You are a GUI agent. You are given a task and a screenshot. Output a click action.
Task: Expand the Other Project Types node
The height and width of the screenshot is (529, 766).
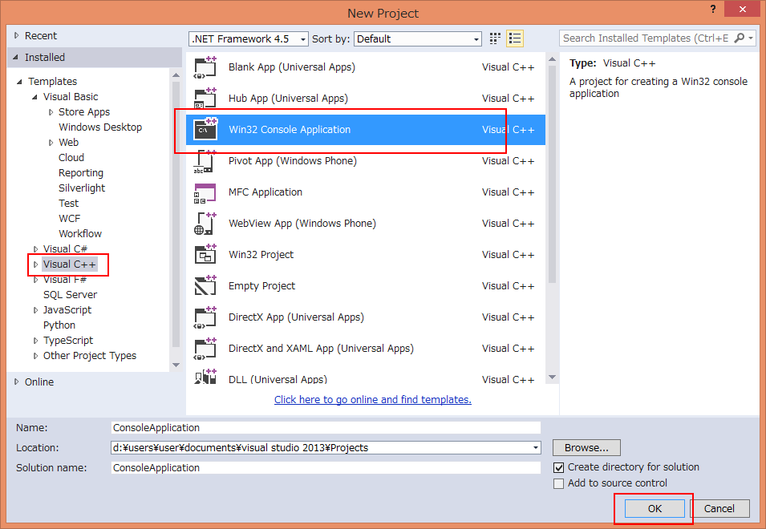(35, 356)
